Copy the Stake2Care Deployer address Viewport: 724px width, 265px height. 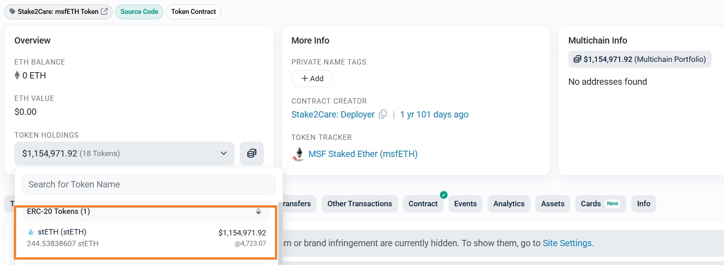[383, 114]
